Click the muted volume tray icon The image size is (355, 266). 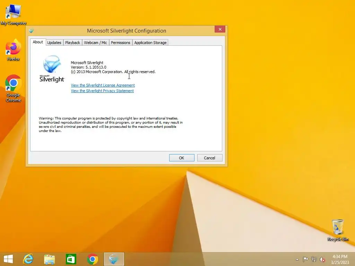click(322, 259)
